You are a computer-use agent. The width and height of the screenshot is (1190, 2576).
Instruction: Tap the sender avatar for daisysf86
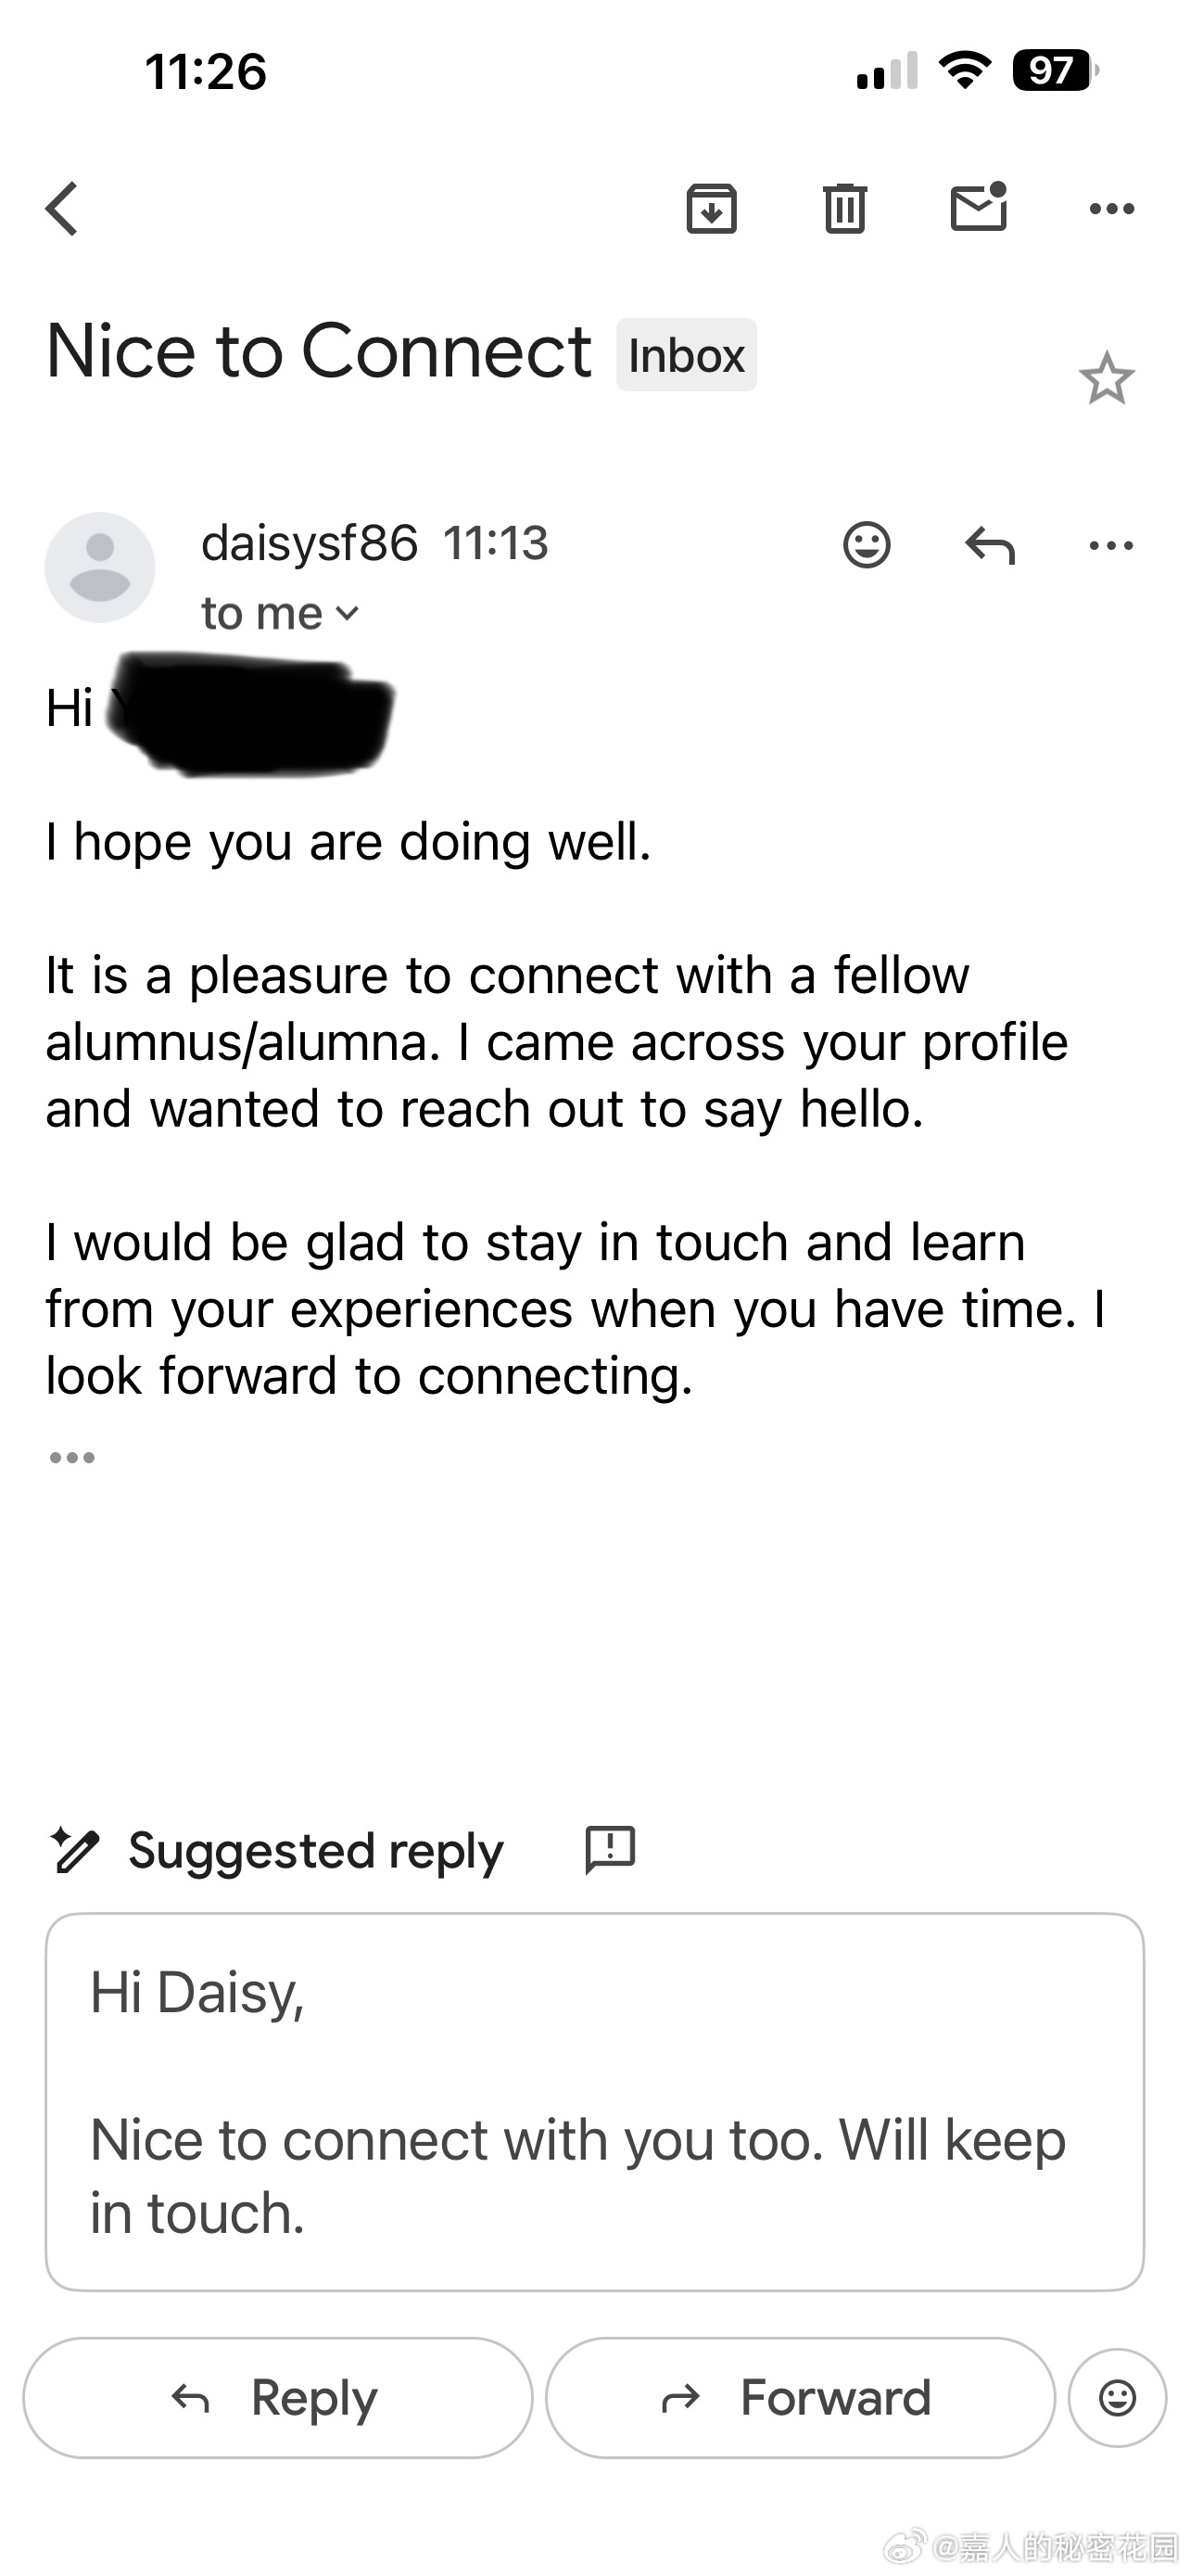point(100,567)
